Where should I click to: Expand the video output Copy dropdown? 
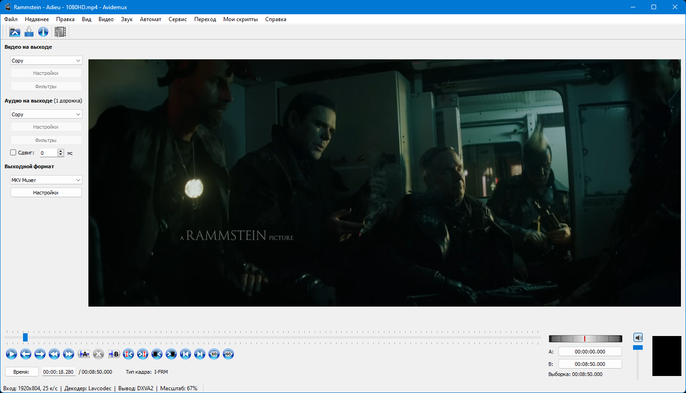point(46,61)
